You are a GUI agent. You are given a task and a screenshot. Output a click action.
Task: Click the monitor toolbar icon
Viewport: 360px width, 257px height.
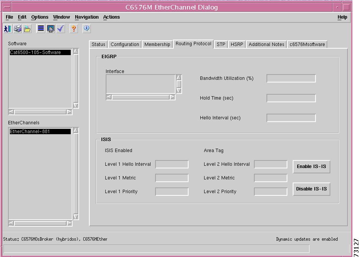[51, 29]
